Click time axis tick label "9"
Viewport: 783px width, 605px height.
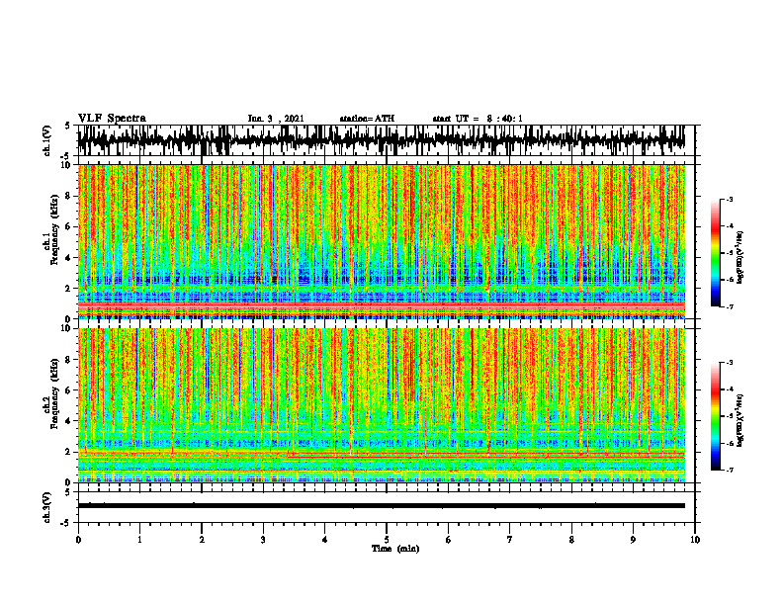pyautogui.click(x=633, y=540)
